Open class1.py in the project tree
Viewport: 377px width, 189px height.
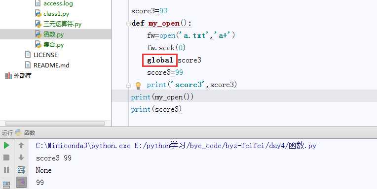56,14
